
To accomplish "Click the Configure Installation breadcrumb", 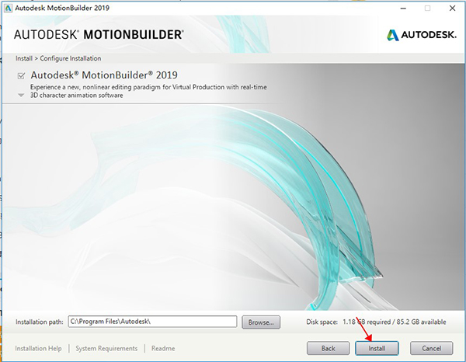I will point(71,58).
